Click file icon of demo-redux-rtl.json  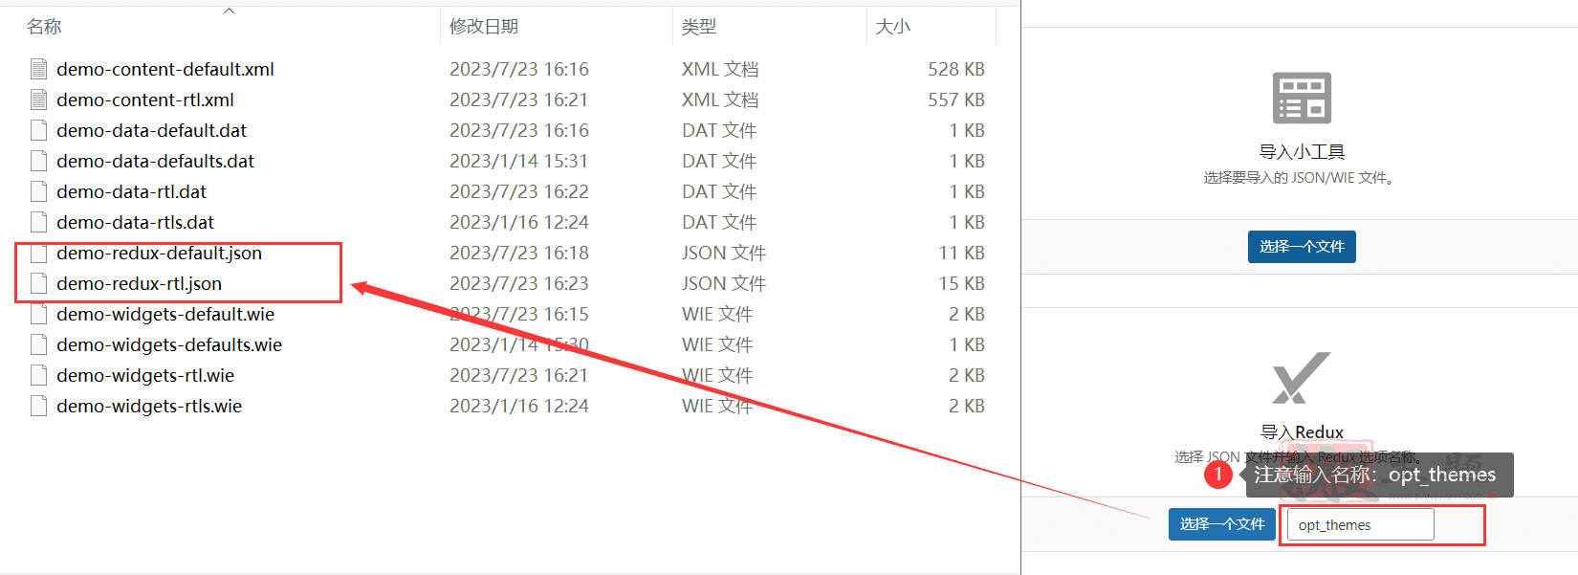[38, 283]
